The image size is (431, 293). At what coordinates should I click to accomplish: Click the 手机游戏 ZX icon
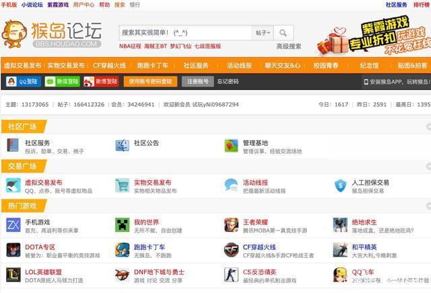click(13, 225)
